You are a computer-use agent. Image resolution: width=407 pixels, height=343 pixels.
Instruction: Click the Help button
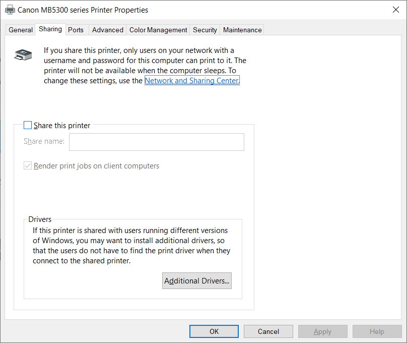point(377,331)
